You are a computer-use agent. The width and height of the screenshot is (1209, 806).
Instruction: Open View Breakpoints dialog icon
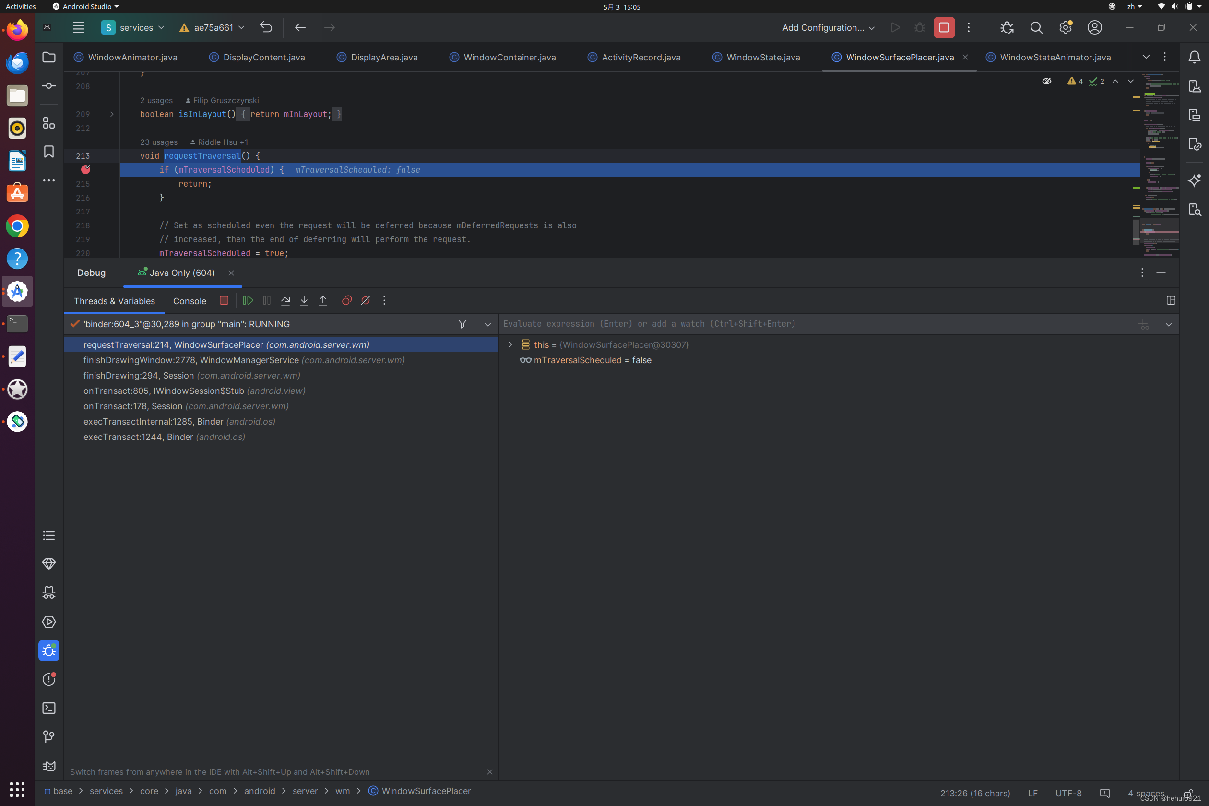point(347,301)
